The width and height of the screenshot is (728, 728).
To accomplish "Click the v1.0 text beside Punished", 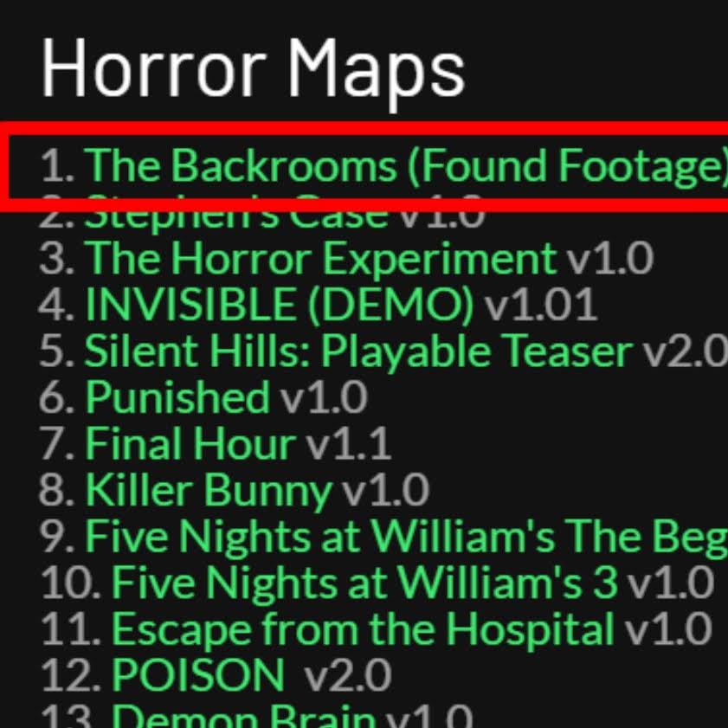I will 324,398.
